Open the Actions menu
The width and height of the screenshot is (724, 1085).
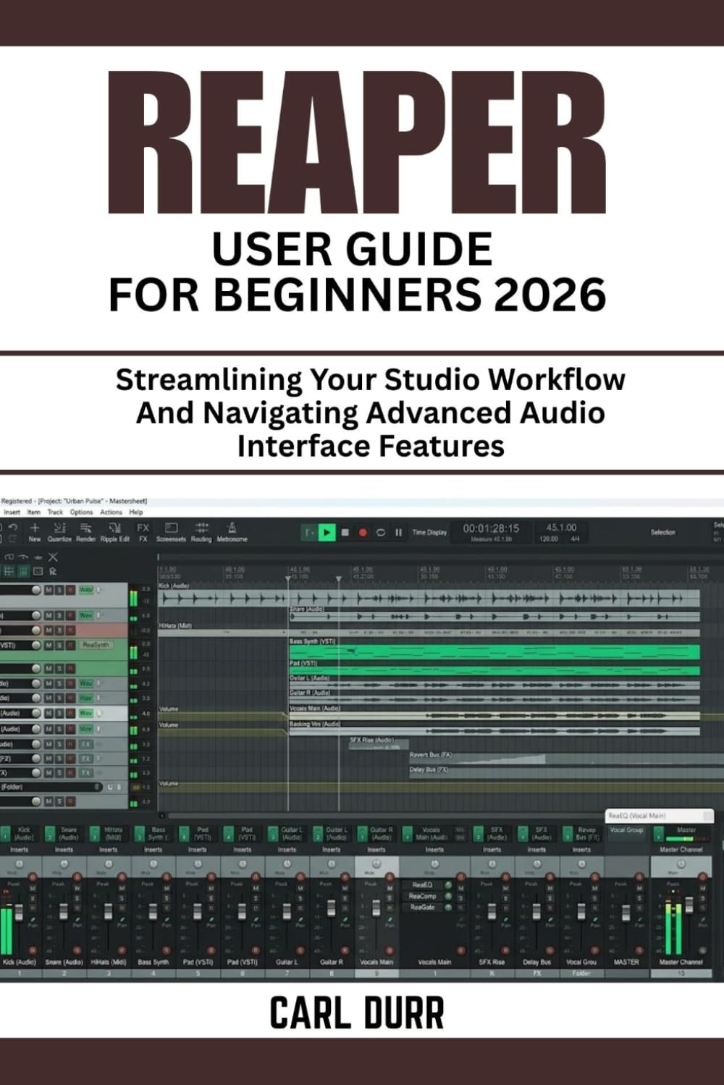point(111,512)
